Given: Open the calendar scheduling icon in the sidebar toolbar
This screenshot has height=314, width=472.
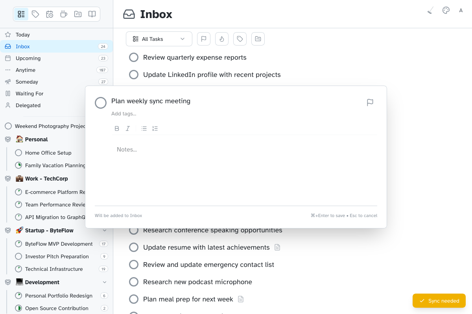Looking at the screenshot, I should (50, 14).
